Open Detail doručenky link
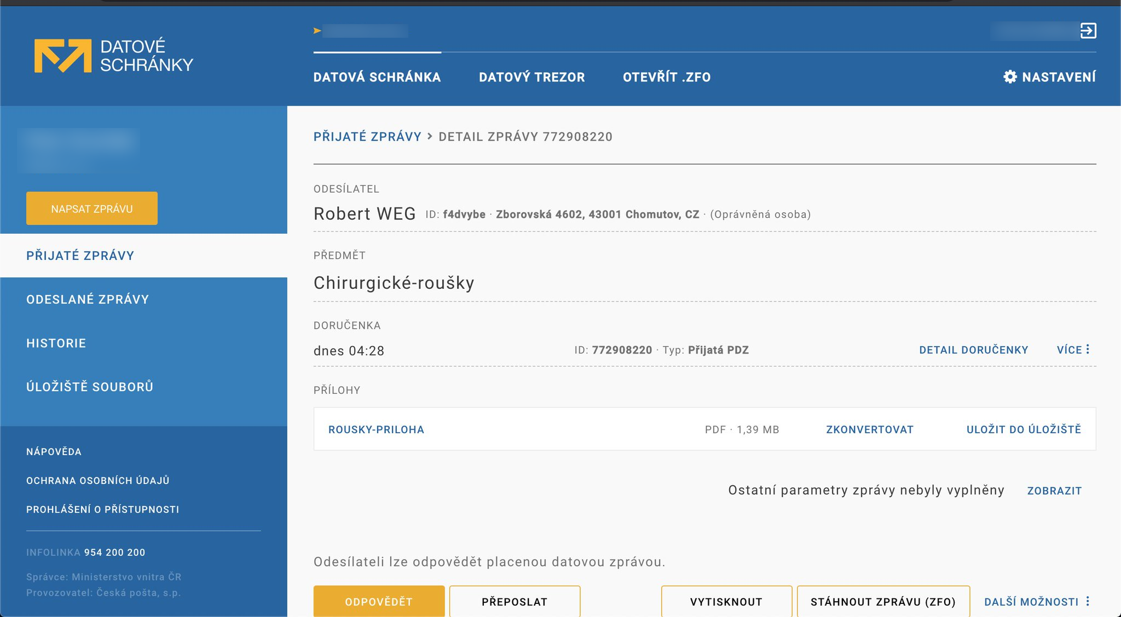Image resolution: width=1121 pixels, height=617 pixels. 973,350
